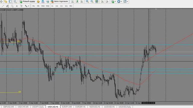The height and width of the screenshot is (108, 193).
Task: Select the USDCAD,H1 chart tab
Action: click(x=53, y=107)
